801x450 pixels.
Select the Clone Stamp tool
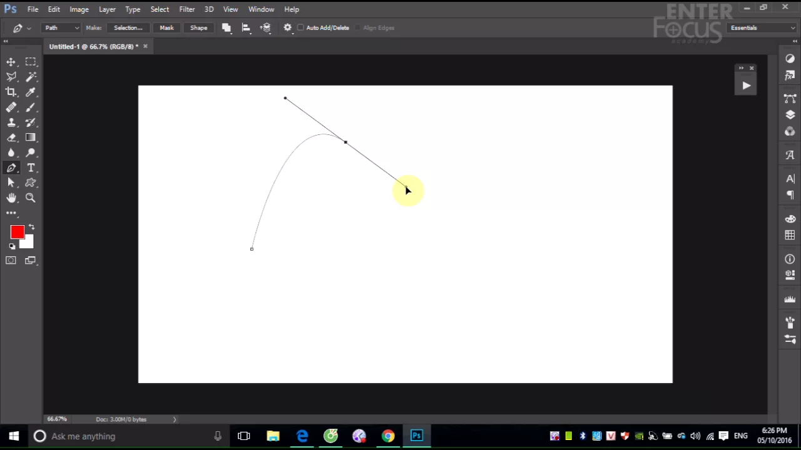(11, 122)
